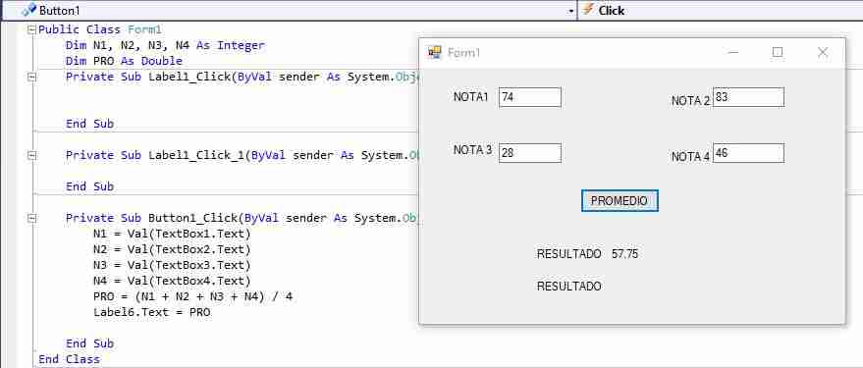The image size is (863, 368).
Task: Click the NOTA 3 text box containing 28
Action: [529, 153]
